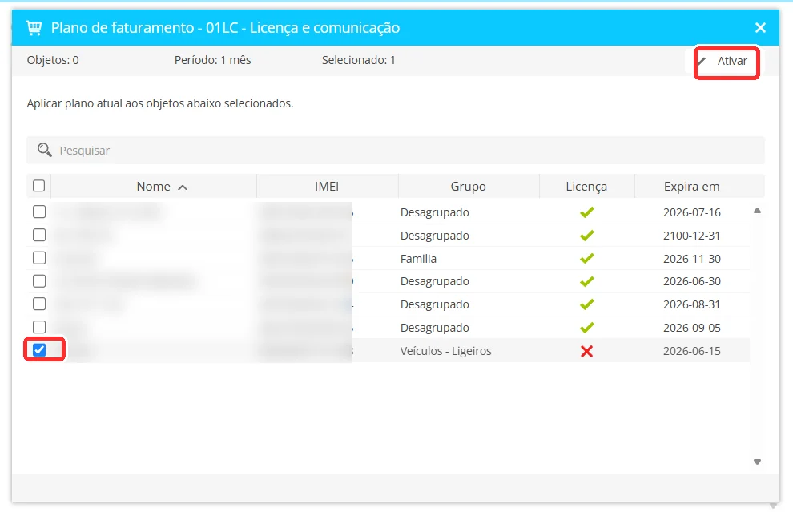Click the Ativar button
793x512 pixels.
pyautogui.click(x=727, y=61)
